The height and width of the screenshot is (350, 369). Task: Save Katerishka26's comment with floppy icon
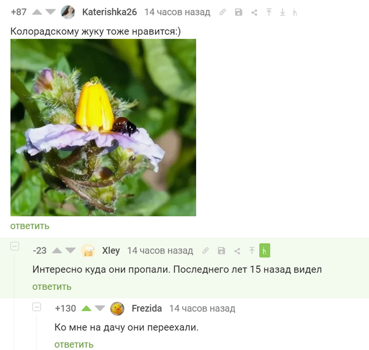point(238,12)
